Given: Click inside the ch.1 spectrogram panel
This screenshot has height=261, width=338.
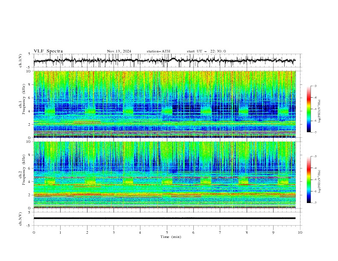Looking at the screenshot, I should point(164,104).
